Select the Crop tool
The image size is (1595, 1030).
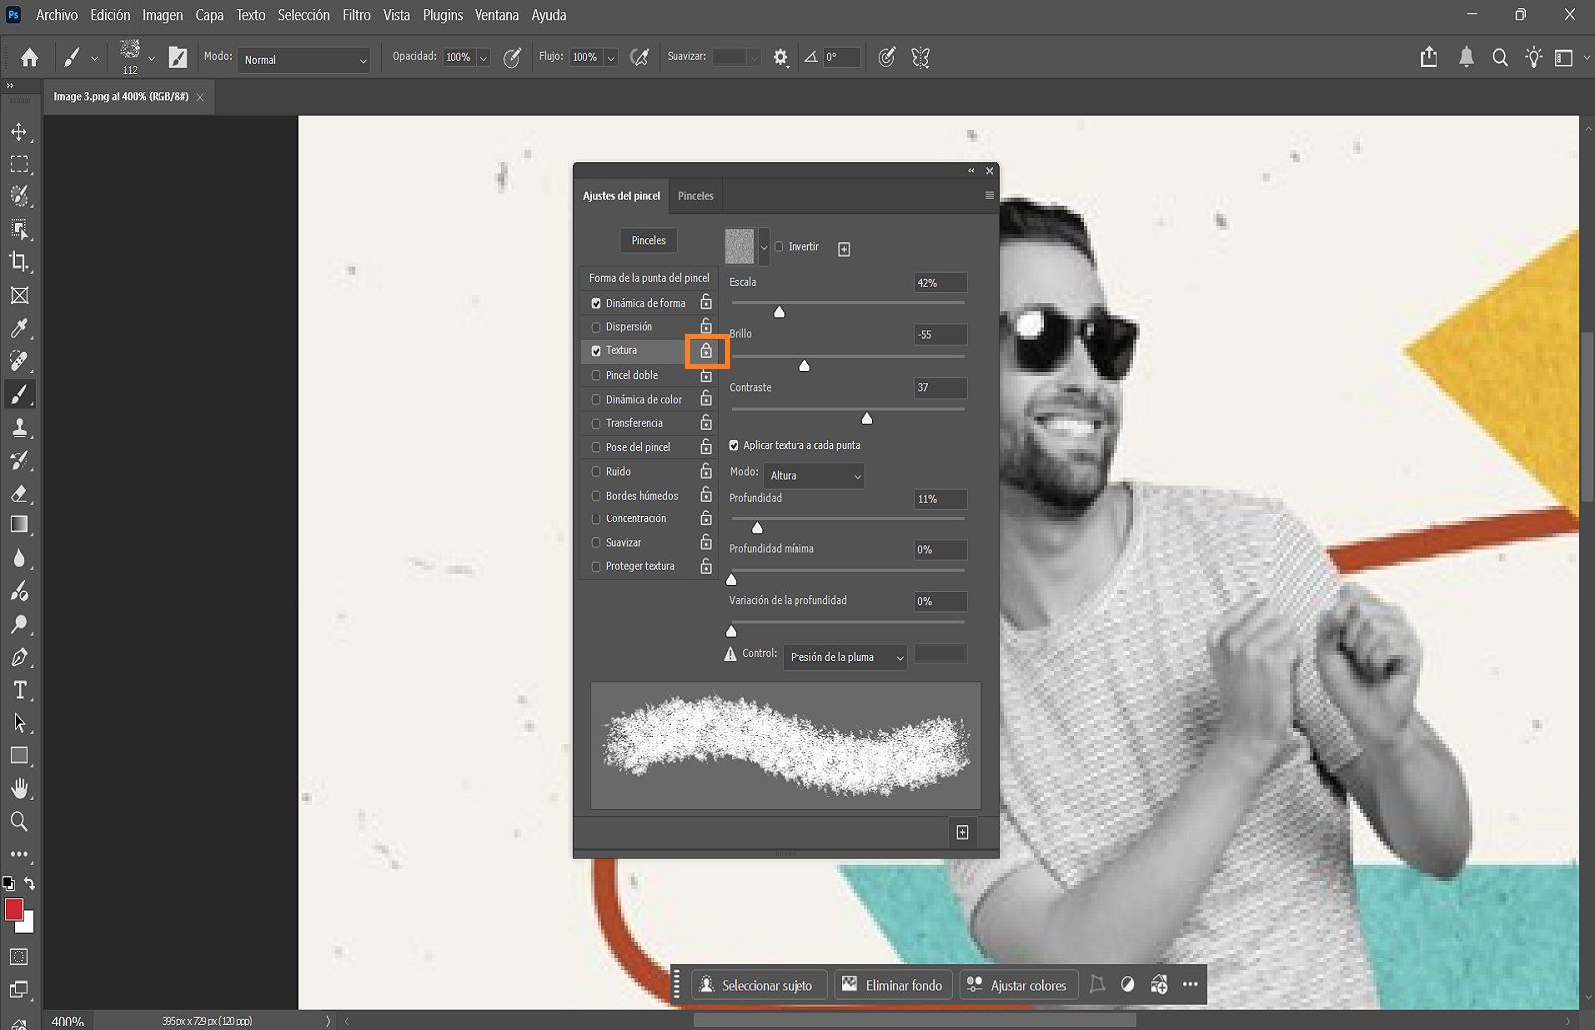[19, 263]
